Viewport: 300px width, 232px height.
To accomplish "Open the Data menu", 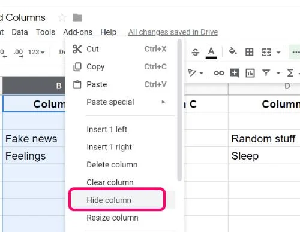I will pyautogui.click(x=20, y=32).
